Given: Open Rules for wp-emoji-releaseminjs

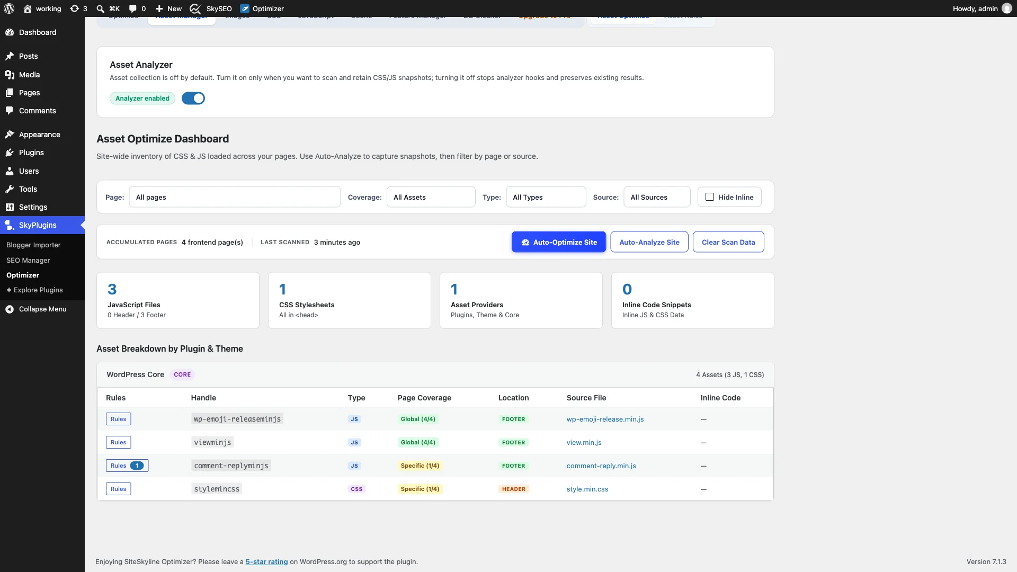Looking at the screenshot, I should (118, 419).
